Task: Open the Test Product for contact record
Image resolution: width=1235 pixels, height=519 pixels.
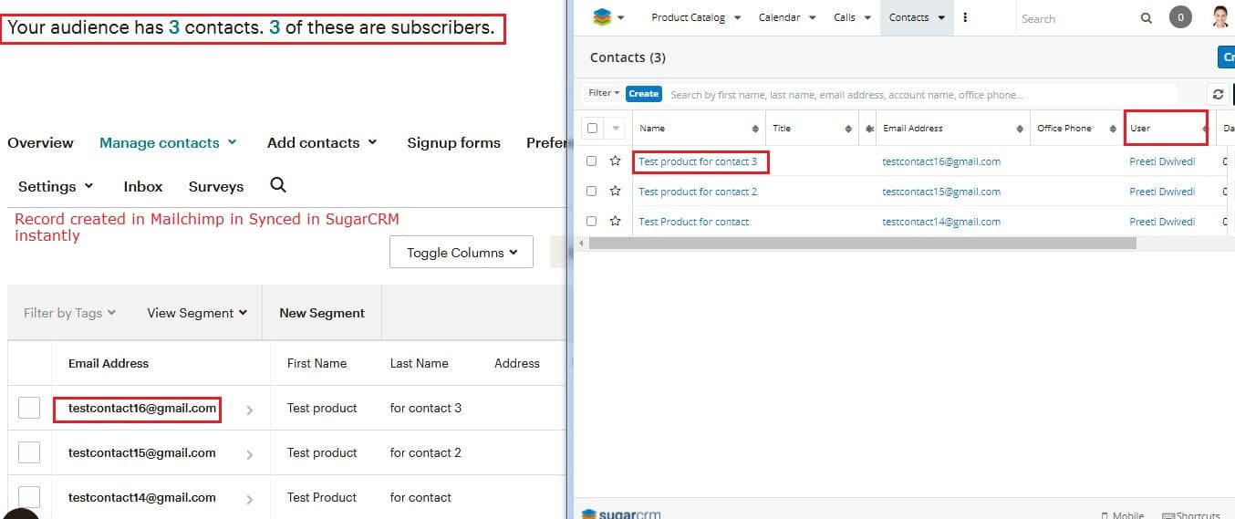Action: coord(693,222)
